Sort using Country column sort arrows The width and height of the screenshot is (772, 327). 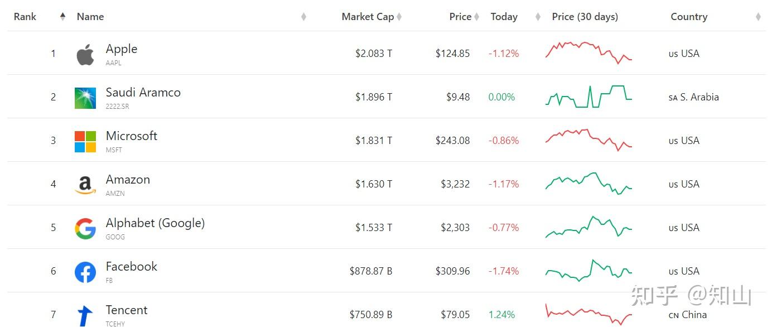(758, 17)
